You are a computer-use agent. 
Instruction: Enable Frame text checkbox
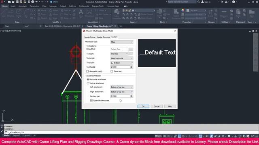[x=112, y=71]
